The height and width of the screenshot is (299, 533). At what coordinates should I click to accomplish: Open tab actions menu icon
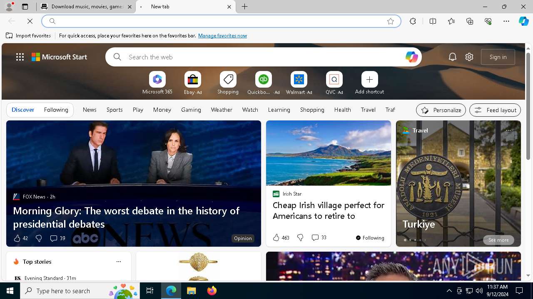pyautogui.click(x=25, y=7)
